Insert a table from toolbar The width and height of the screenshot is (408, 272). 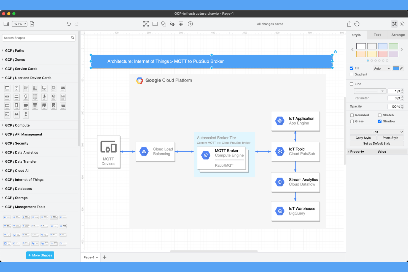[x=181, y=24]
